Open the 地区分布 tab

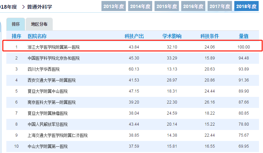[39, 24]
